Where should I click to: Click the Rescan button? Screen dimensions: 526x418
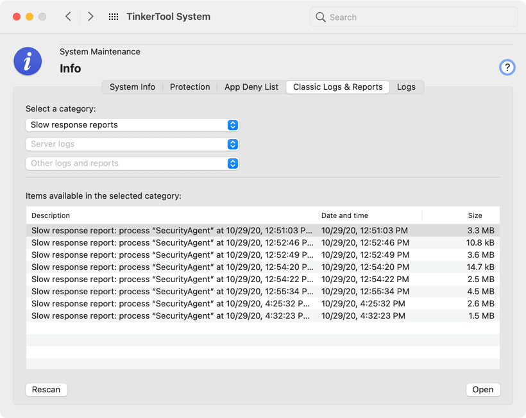click(46, 390)
